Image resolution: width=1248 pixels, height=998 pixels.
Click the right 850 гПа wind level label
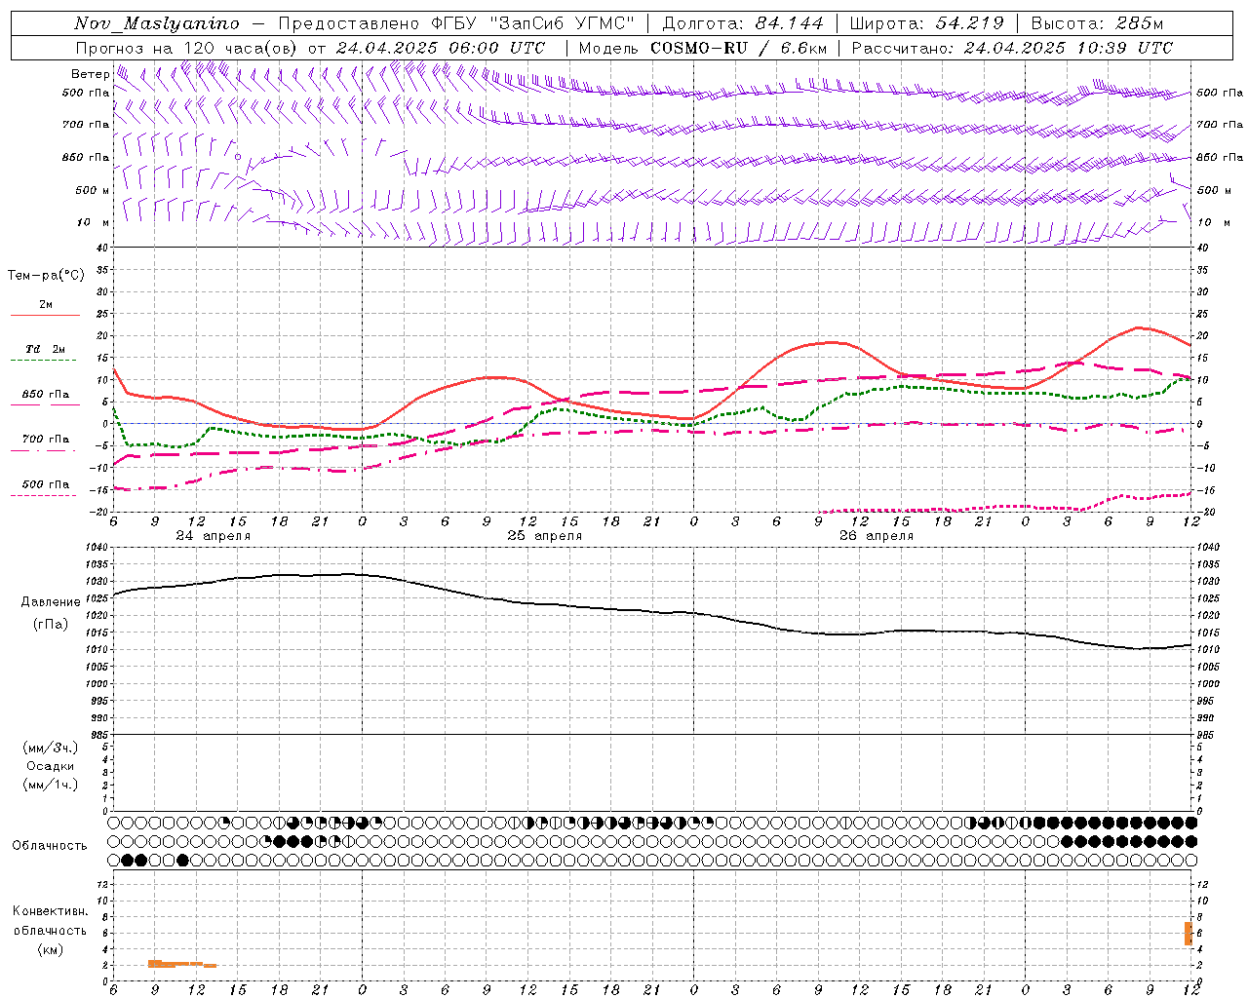tap(1220, 157)
